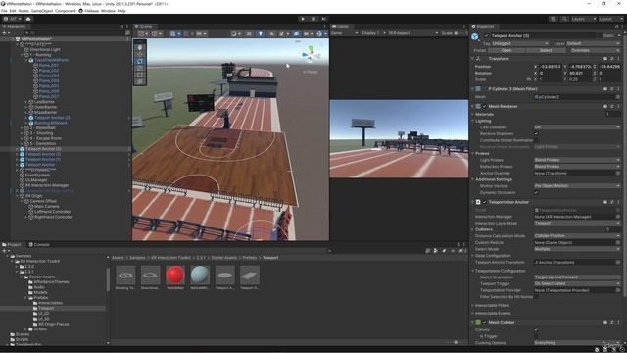This screenshot has height=353, width=627.
Task: Open the cloud services icon in the toolbar
Action: coord(28,19)
